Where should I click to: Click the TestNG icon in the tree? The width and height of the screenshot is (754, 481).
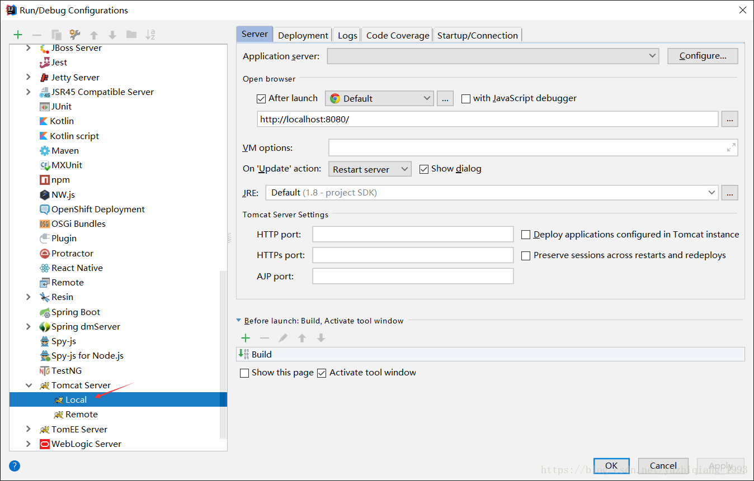[x=45, y=371]
